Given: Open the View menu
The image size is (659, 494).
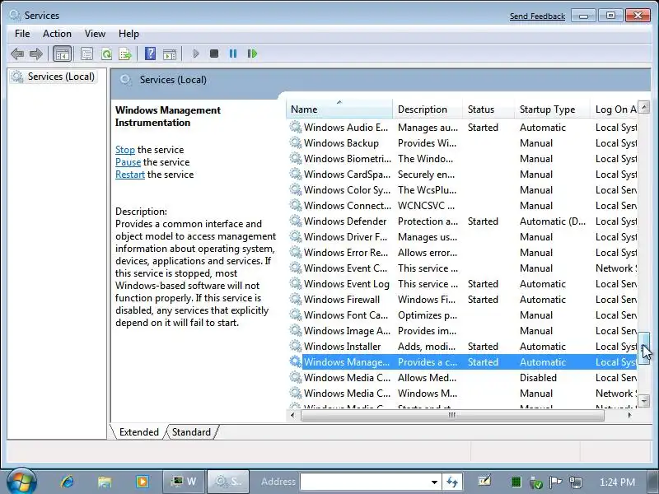Looking at the screenshot, I should (x=95, y=34).
